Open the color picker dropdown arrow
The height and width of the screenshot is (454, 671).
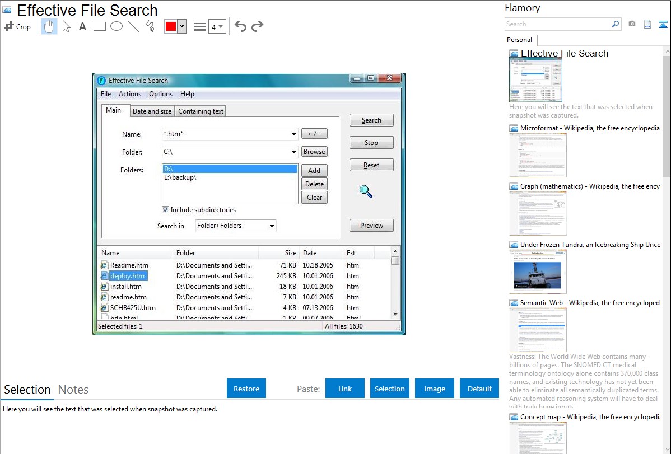pos(181,26)
